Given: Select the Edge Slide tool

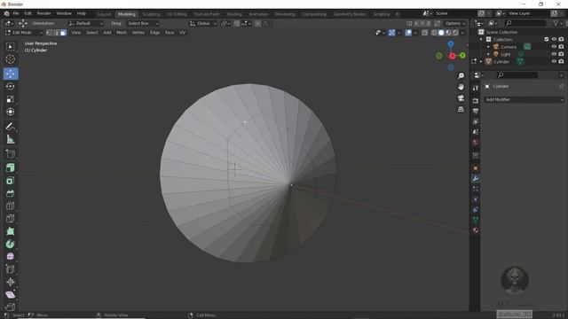Looking at the screenshot, I should (x=10, y=269).
